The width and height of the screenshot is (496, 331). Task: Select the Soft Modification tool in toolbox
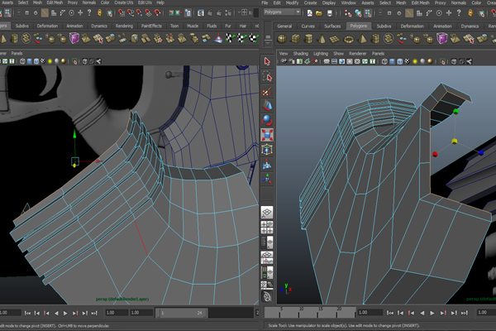[267, 165]
